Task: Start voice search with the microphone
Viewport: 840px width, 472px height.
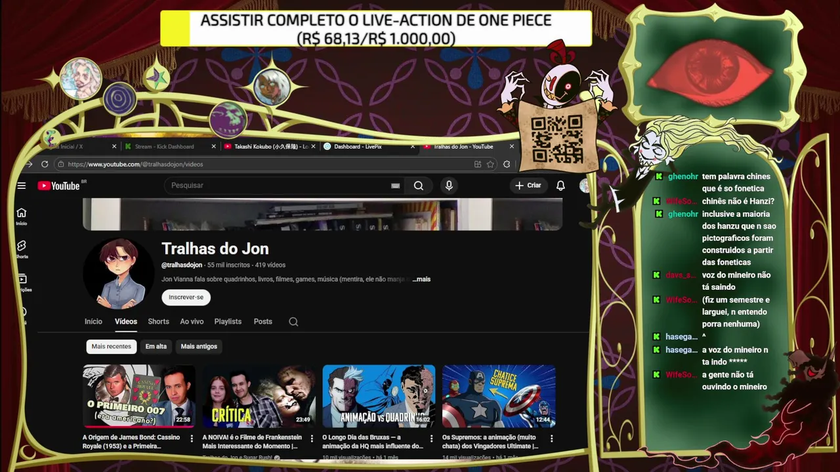Action: click(449, 186)
